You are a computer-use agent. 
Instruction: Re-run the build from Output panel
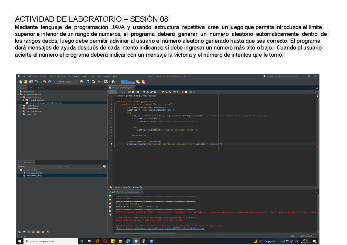[110, 196]
